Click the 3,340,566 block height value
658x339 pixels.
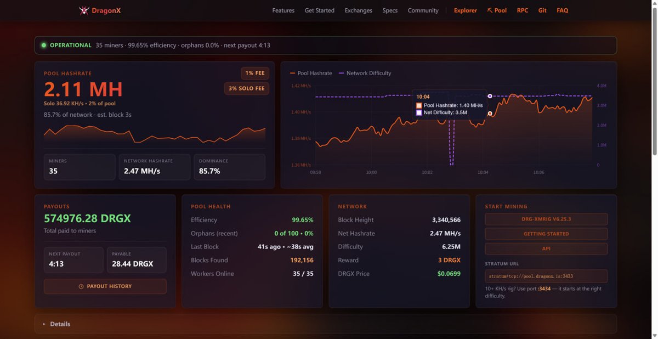446,220
